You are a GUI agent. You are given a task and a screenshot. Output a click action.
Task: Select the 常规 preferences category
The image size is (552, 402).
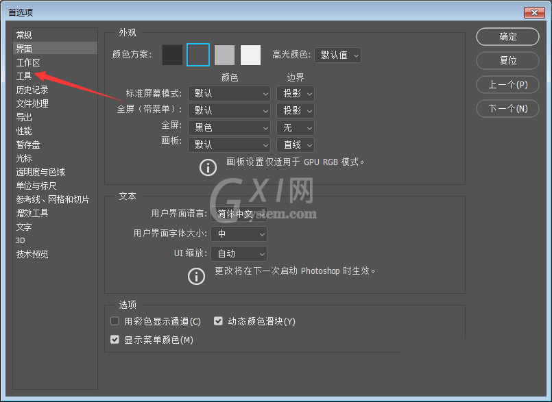pyautogui.click(x=56, y=35)
